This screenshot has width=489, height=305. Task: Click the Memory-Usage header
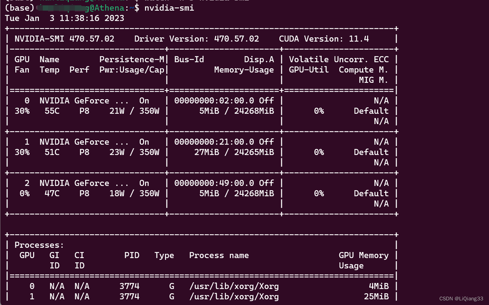tap(244, 70)
